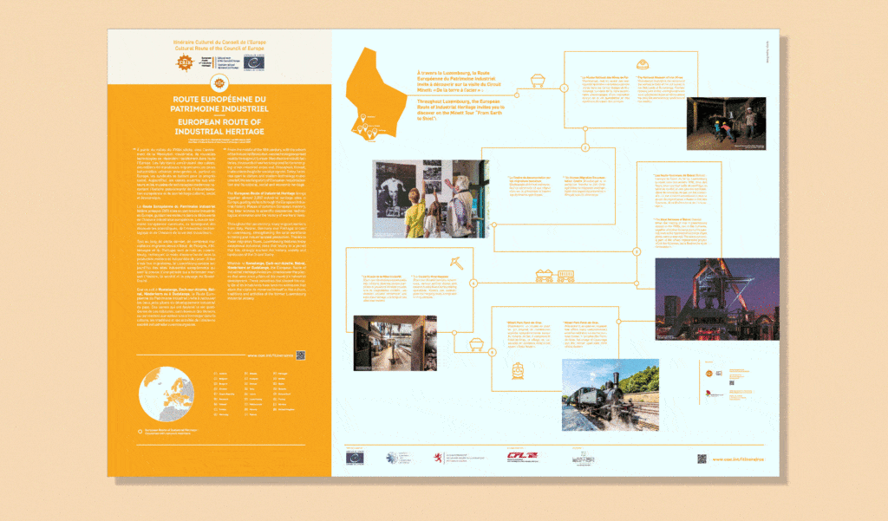The image size is (888, 521).
Task: Click the French introduction column starting 'À partir du milieu'
Action: pos(176,238)
